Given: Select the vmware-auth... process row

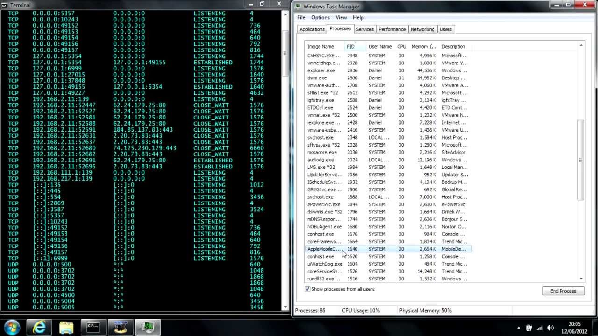Looking at the screenshot, I should tap(388, 85).
